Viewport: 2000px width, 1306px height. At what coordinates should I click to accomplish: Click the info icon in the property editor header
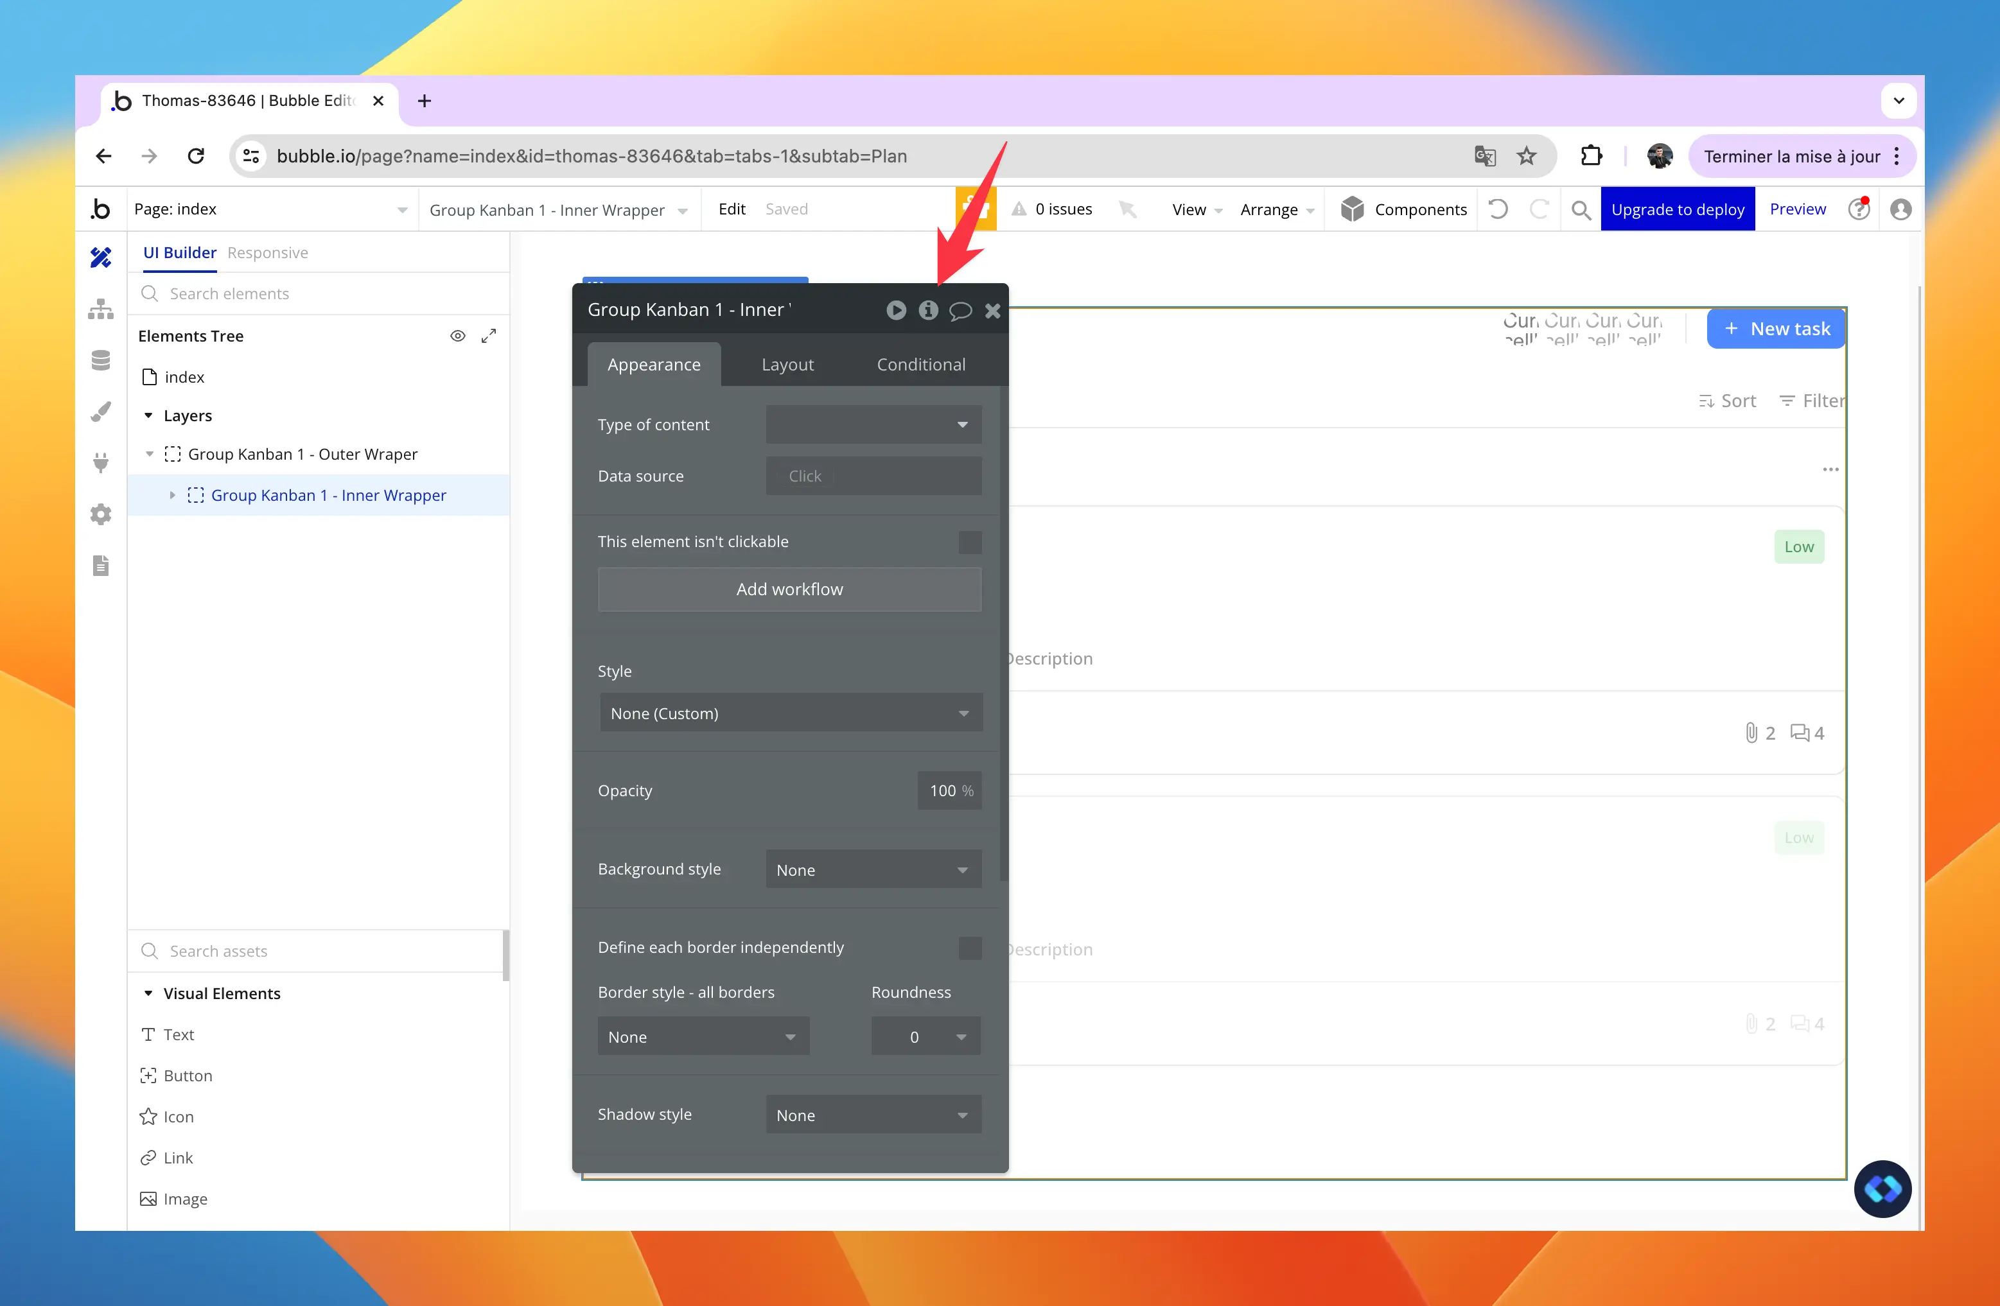pyautogui.click(x=929, y=310)
